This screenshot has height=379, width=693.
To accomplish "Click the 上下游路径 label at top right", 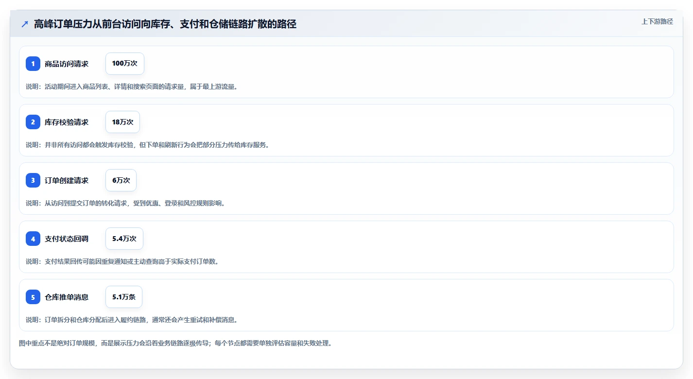I will point(657,21).
